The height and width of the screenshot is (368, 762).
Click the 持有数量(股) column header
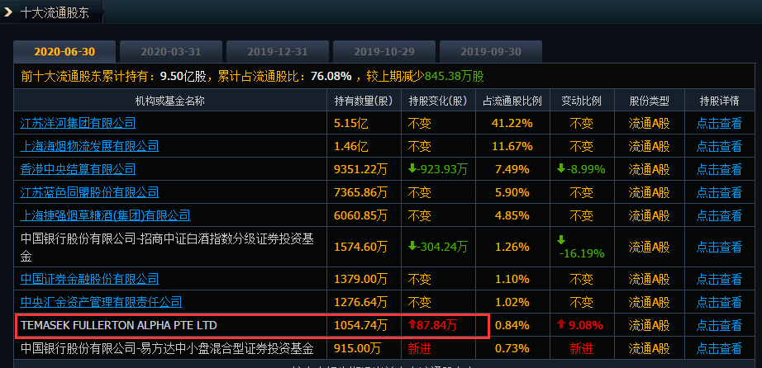tap(364, 101)
